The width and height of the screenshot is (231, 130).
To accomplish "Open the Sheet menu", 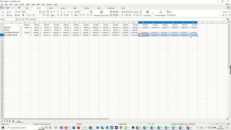I will (34, 4).
